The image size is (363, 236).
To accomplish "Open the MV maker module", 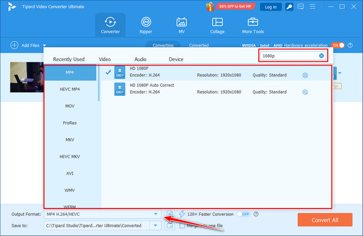I will click(x=181, y=25).
